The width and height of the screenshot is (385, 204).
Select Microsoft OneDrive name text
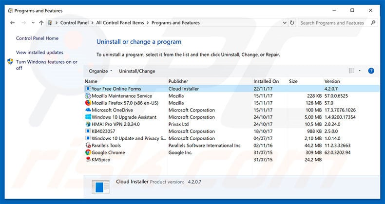(x=112, y=110)
